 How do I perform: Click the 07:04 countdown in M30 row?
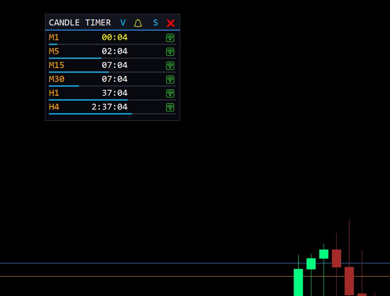[115, 79]
